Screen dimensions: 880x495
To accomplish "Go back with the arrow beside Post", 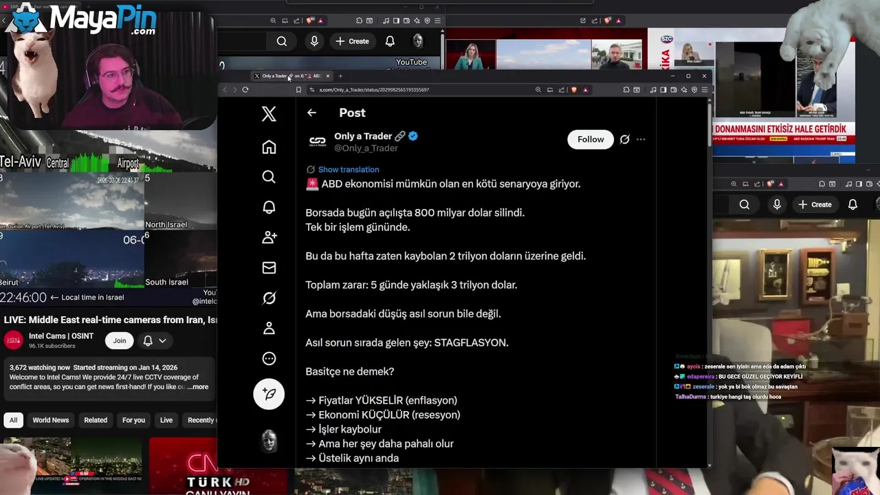I will tap(311, 113).
